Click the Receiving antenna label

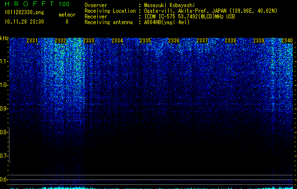(x=109, y=22)
